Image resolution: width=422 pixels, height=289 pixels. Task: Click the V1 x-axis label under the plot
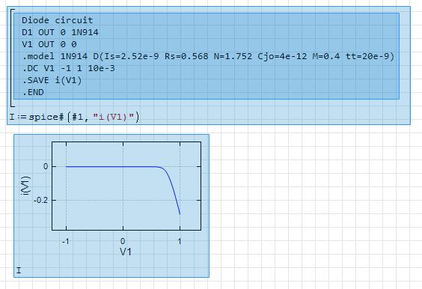(x=126, y=252)
